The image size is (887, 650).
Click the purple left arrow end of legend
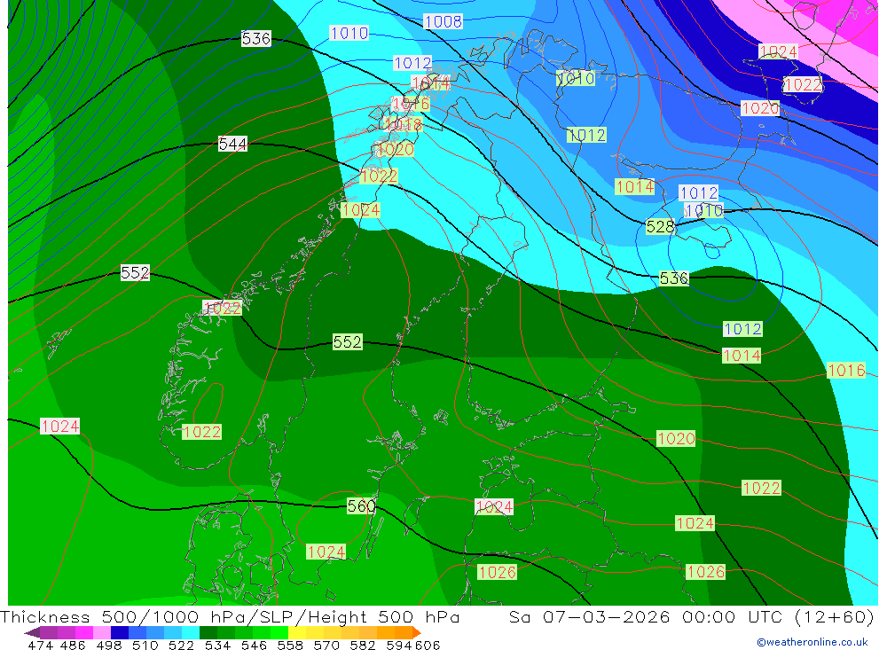click(x=32, y=632)
